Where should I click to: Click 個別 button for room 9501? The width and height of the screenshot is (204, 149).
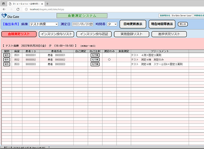pos(7,55)
